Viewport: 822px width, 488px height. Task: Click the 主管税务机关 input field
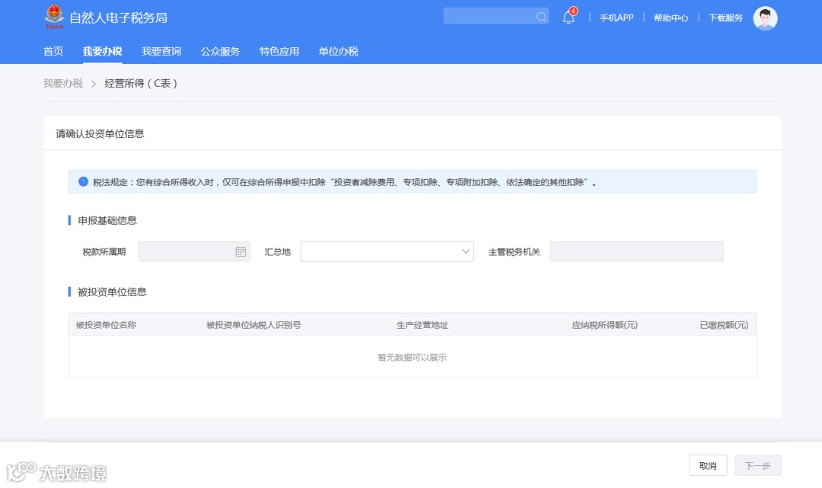pyautogui.click(x=636, y=251)
